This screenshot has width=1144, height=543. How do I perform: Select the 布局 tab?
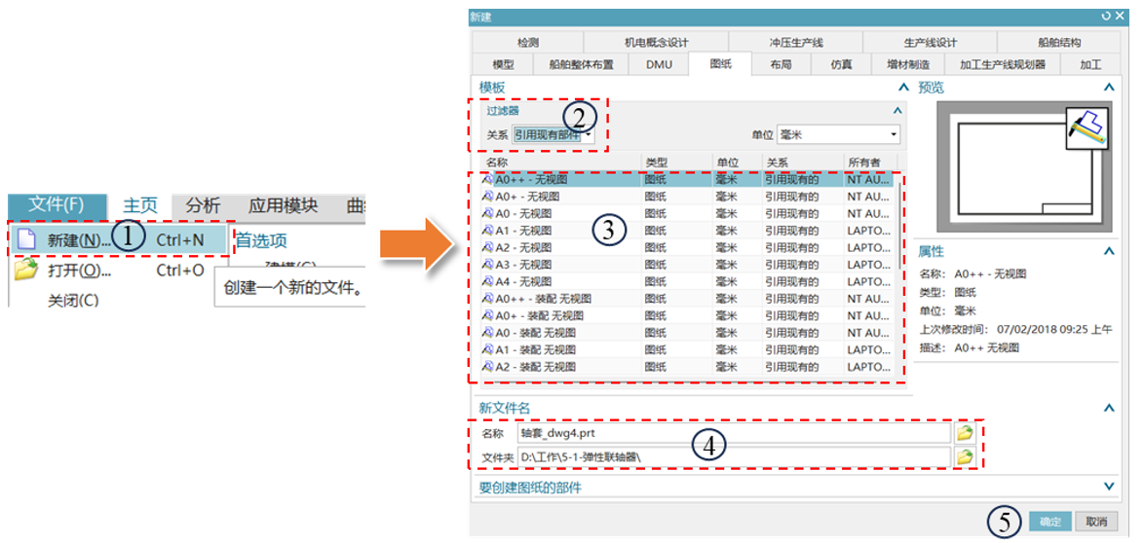coord(781,64)
